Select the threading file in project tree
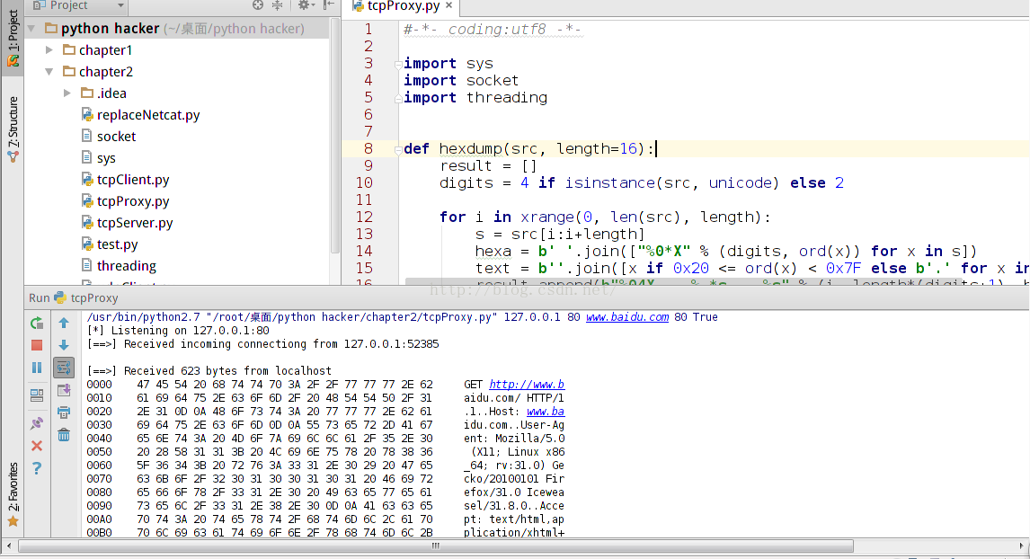1030x559 pixels. point(126,266)
